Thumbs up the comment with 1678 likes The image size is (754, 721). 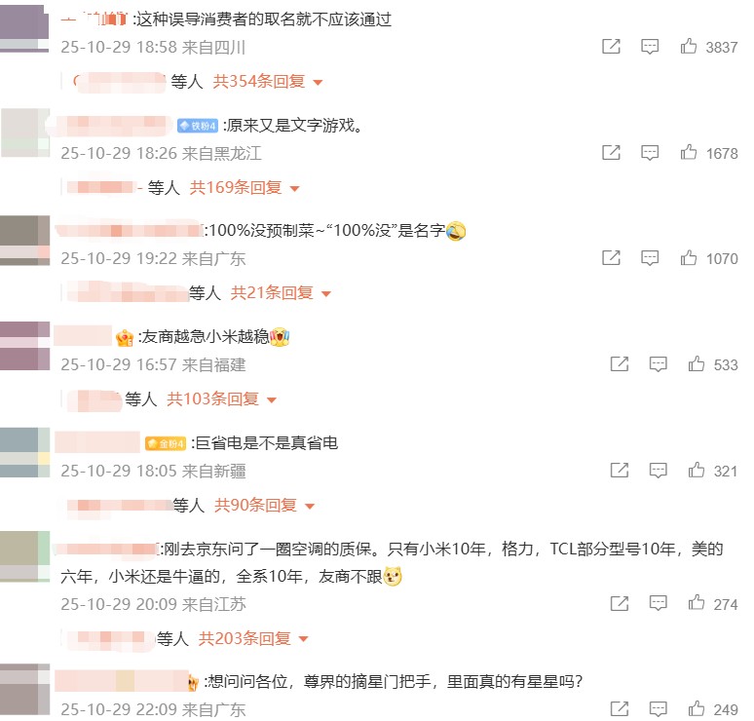coord(688,152)
